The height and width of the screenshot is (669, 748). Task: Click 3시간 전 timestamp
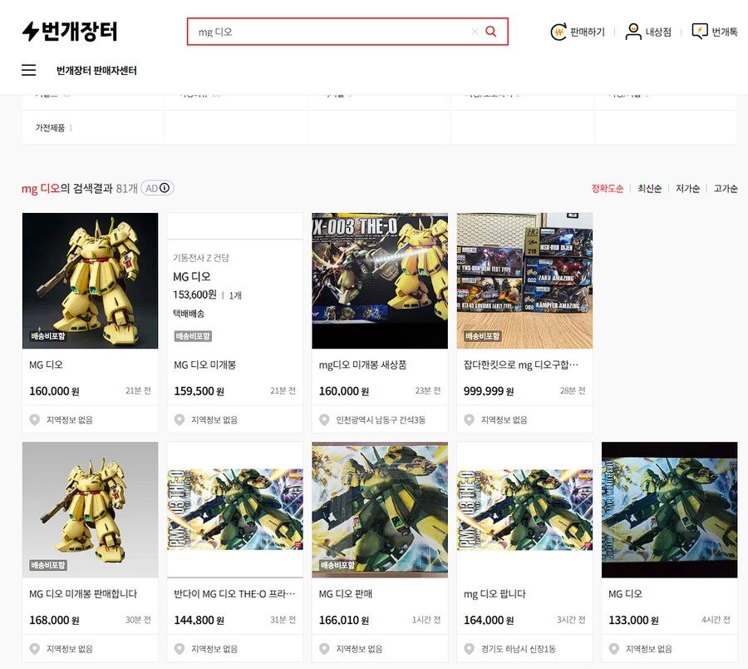pyautogui.click(x=571, y=620)
